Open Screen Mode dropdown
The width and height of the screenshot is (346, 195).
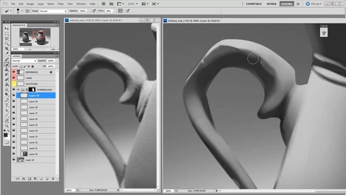click(x=155, y=4)
